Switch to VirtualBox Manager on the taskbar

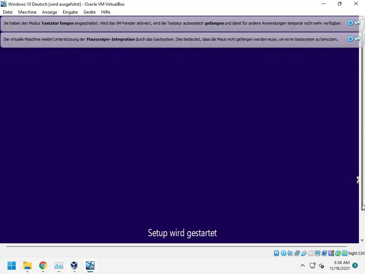(74, 265)
